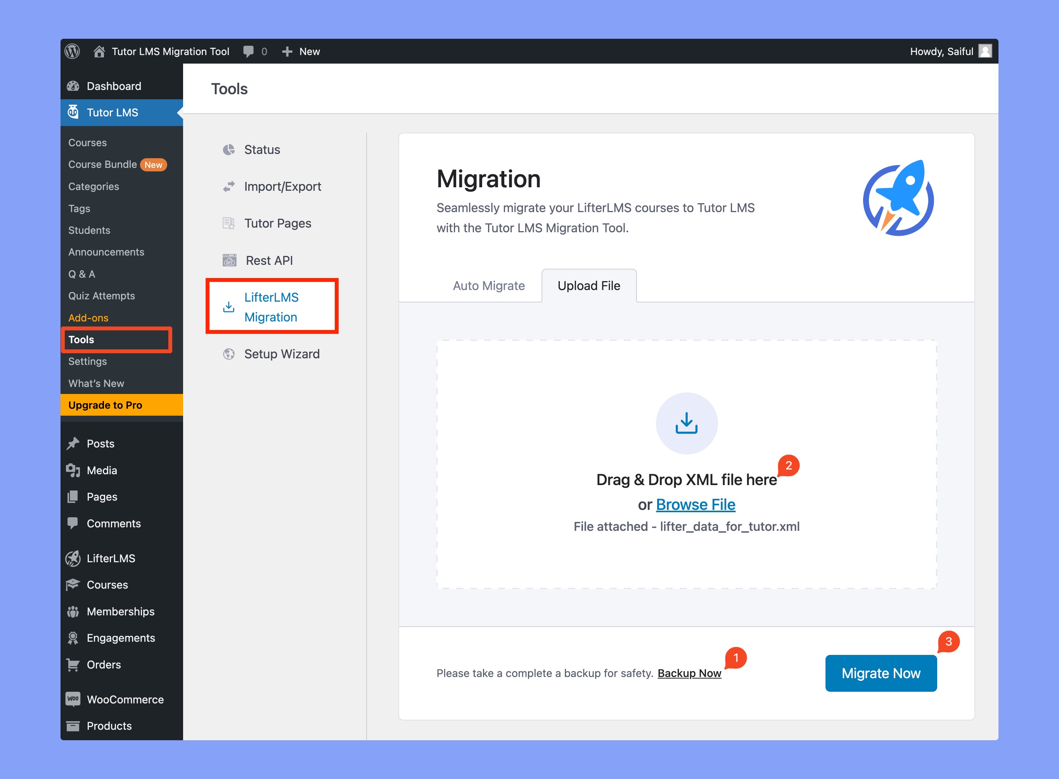The width and height of the screenshot is (1059, 779).
Task: Click the LifterLMS Migration download icon
Action: tap(229, 307)
